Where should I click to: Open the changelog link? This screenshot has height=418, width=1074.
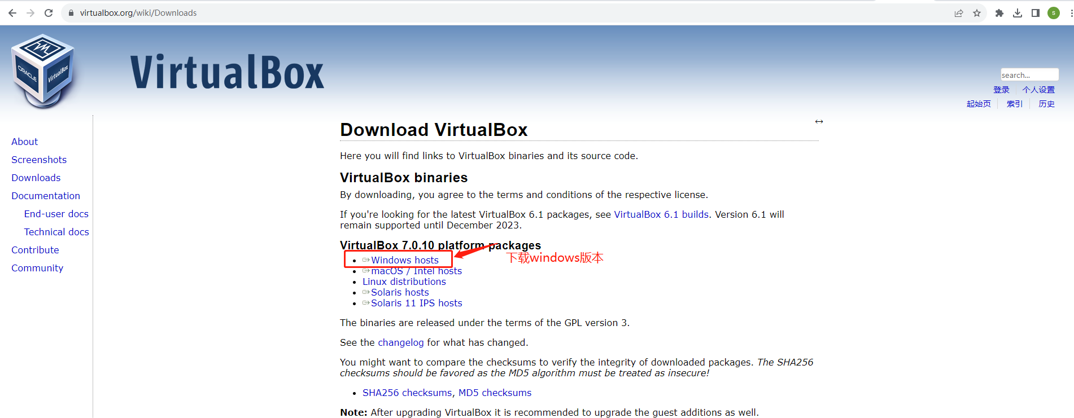pyautogui.click(x=401, y=342)
